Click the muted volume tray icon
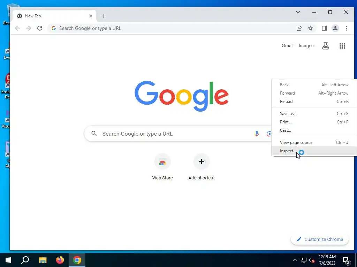Image resolution: width=357 pixels, height=267 pixels. [x=312, y=260]
